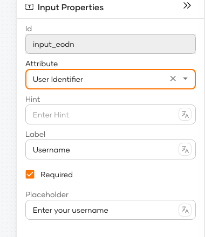Uncheck the Required checkbox
The image size is (205, 237).
30,175
